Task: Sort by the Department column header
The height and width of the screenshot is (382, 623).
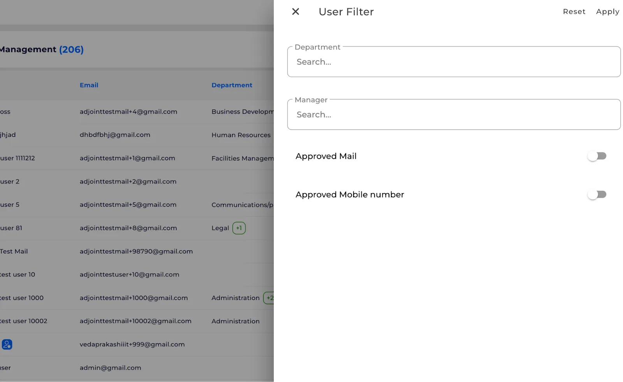Action: tap(232, 85)
